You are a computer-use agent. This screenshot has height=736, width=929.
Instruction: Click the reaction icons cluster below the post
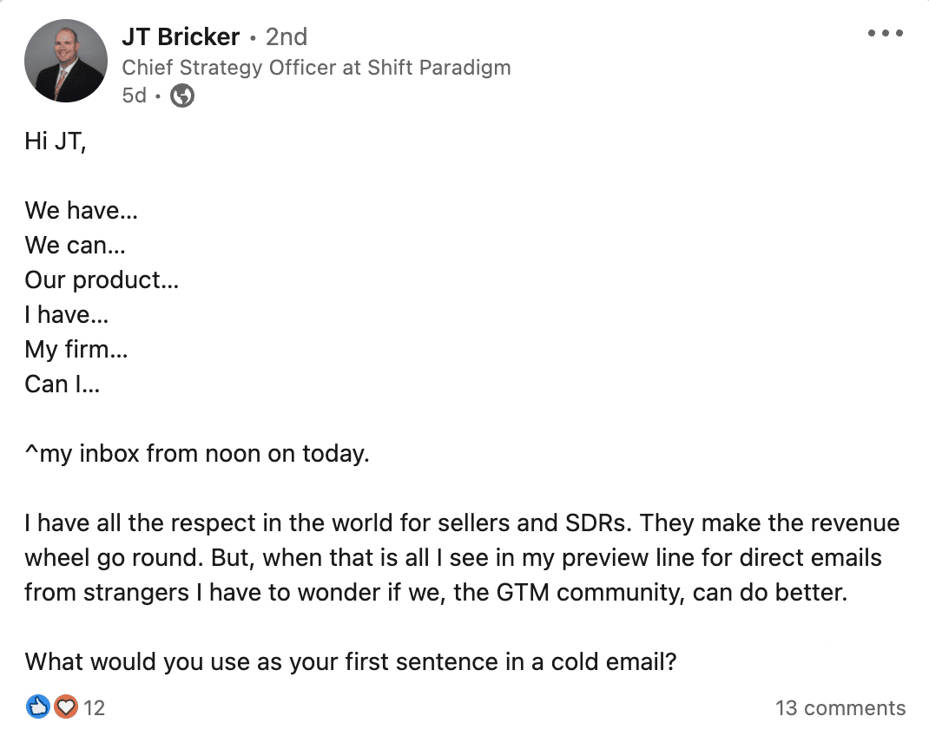pyautogui.click(x=50, y=706)
